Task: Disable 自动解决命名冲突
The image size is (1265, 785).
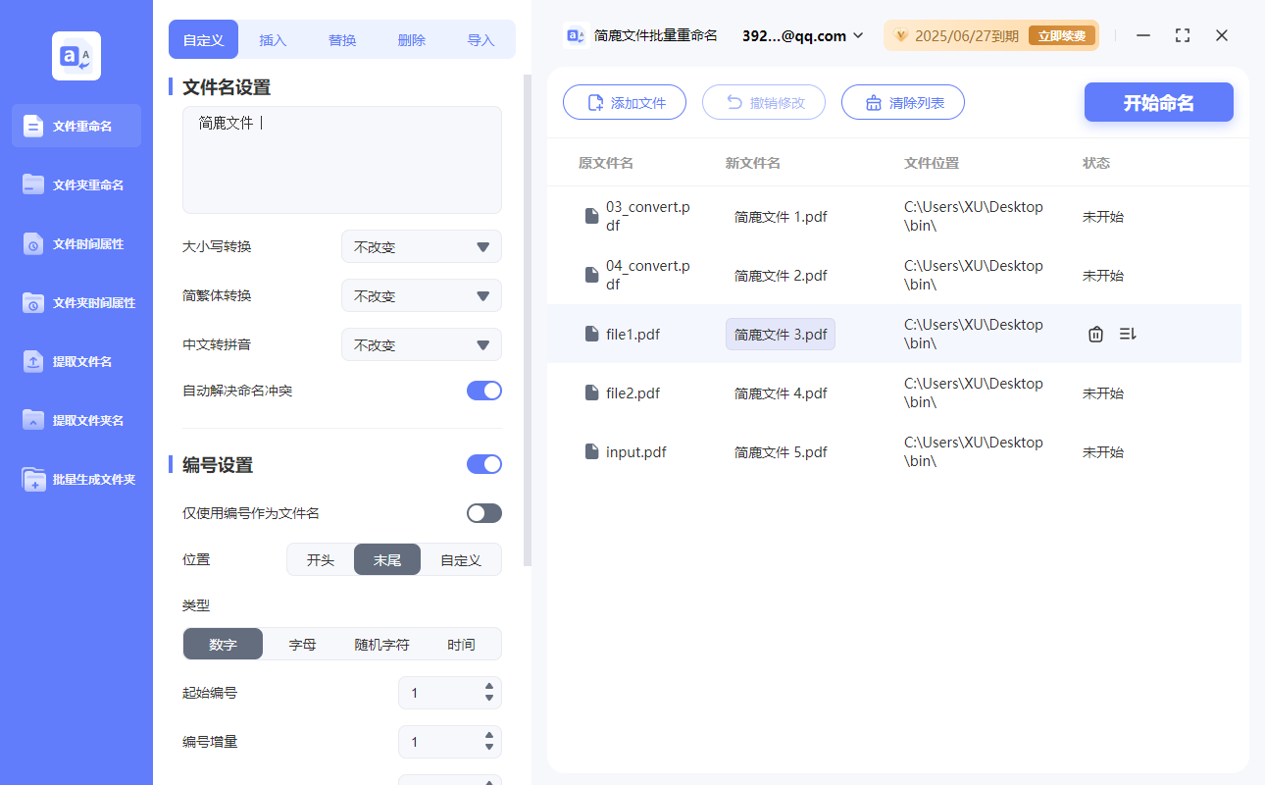Action: point(483,390)
